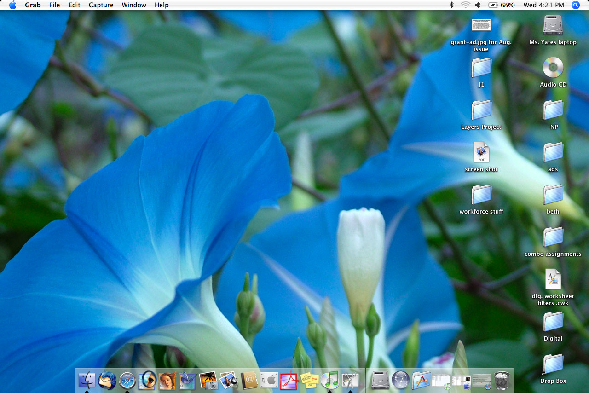Launch Adobe Acrobat from the Dock
Viewport: 589px width, 393px height.
[289, 381]
